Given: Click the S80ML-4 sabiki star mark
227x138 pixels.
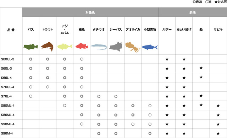Looking at the screenshot, I should click(x=218, y=106).
